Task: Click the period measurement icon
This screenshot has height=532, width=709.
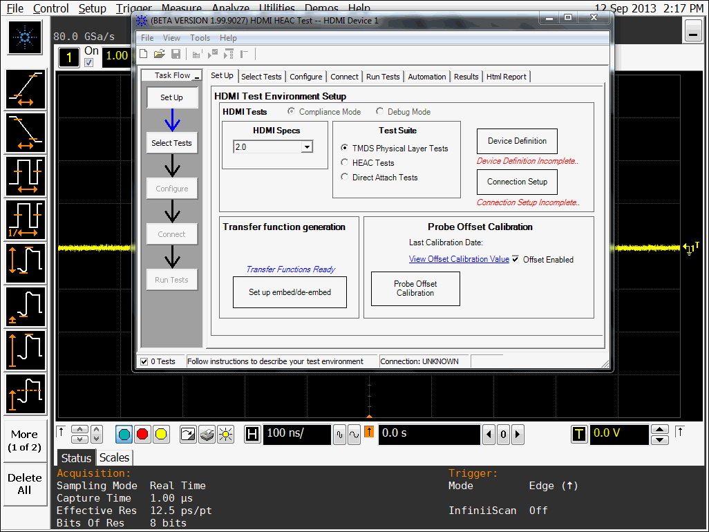Action: tap(26, 176)
